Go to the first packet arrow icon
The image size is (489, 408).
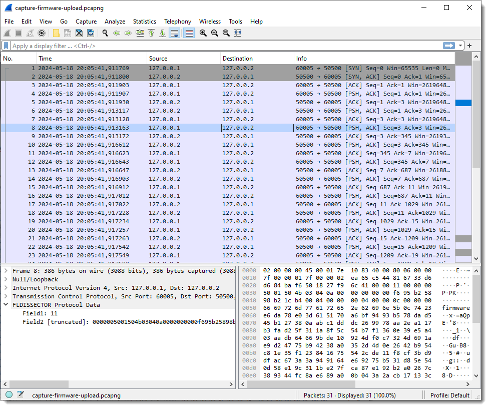[151, 33]
